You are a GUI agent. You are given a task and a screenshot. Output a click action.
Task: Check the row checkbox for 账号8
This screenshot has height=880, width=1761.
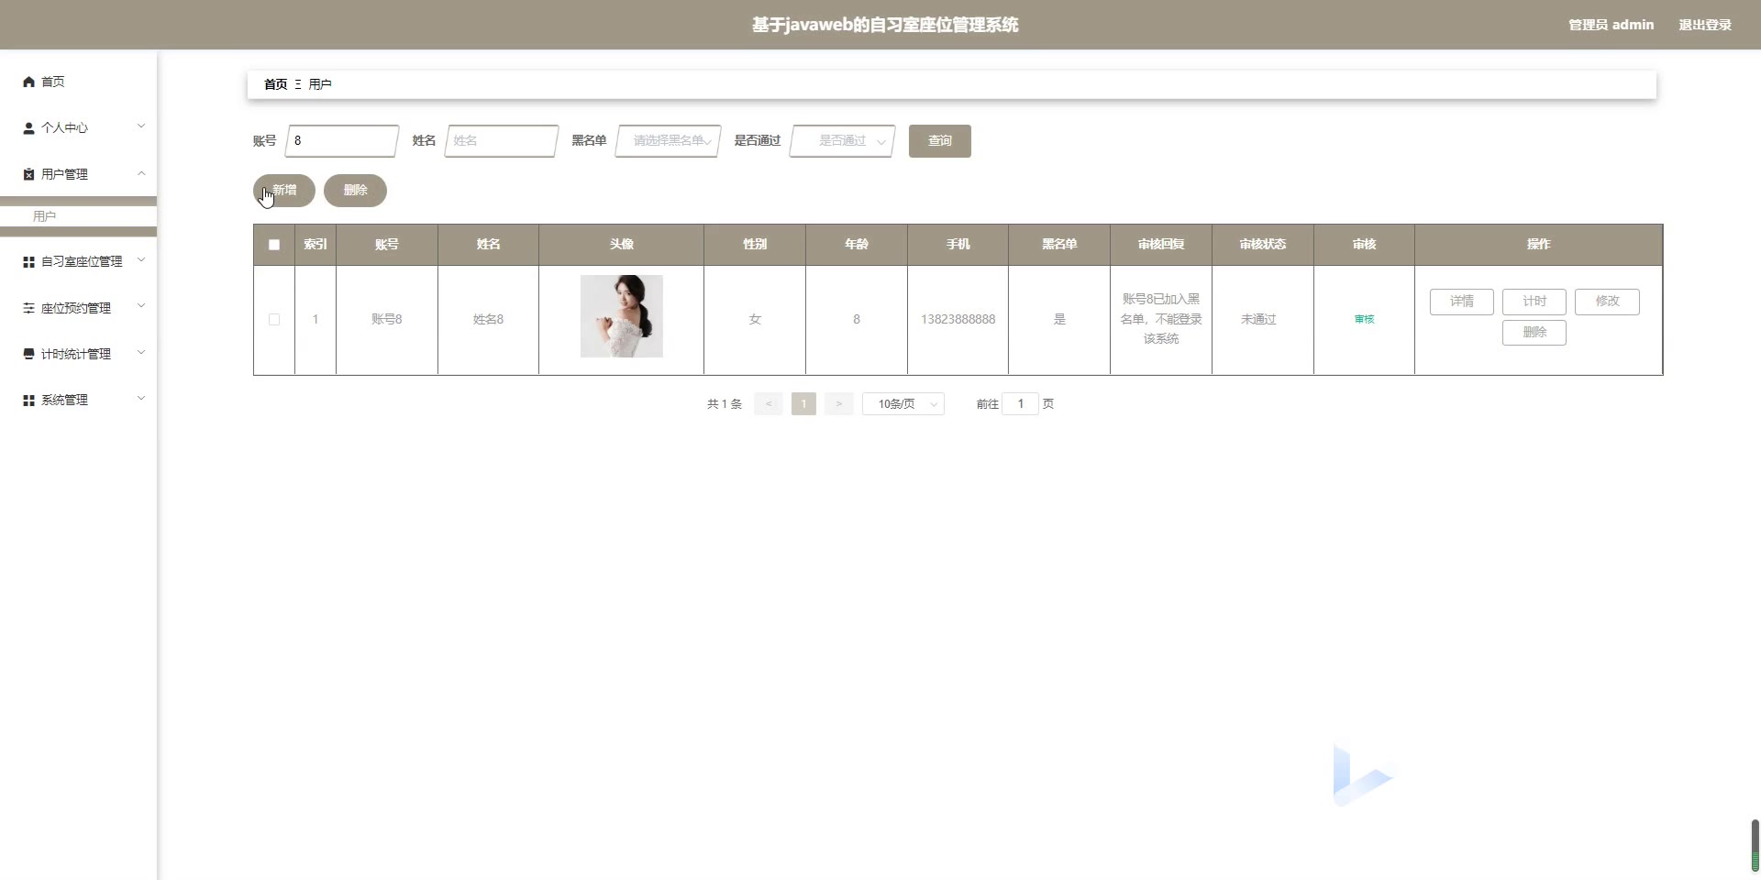click(274, 320)
